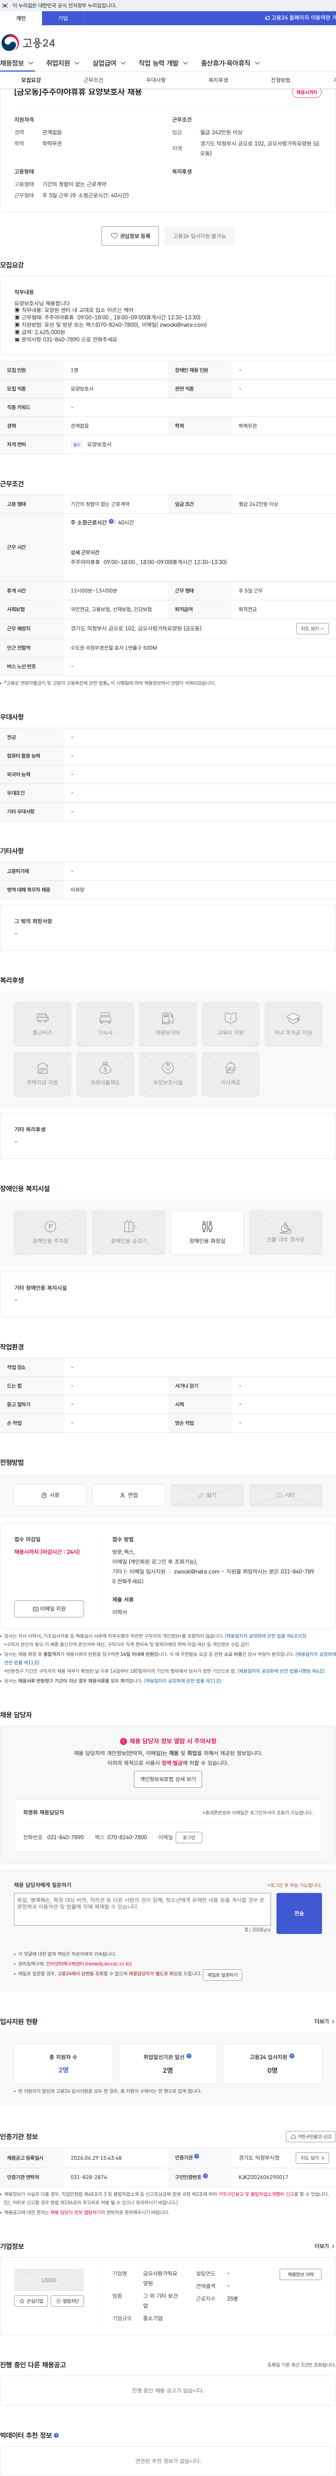Click the 채용정보 더 보기 button
Image resolution: width=336 pixels, height=2476 pixels.
[301, 2274]
